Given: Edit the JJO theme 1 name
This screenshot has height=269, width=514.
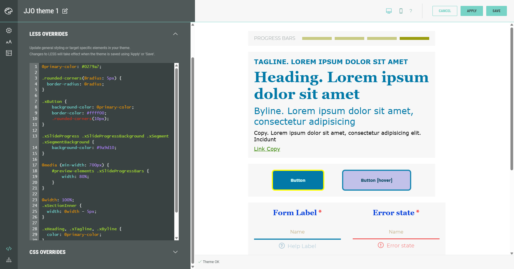Looking at the screenshot, I should 65,11.
